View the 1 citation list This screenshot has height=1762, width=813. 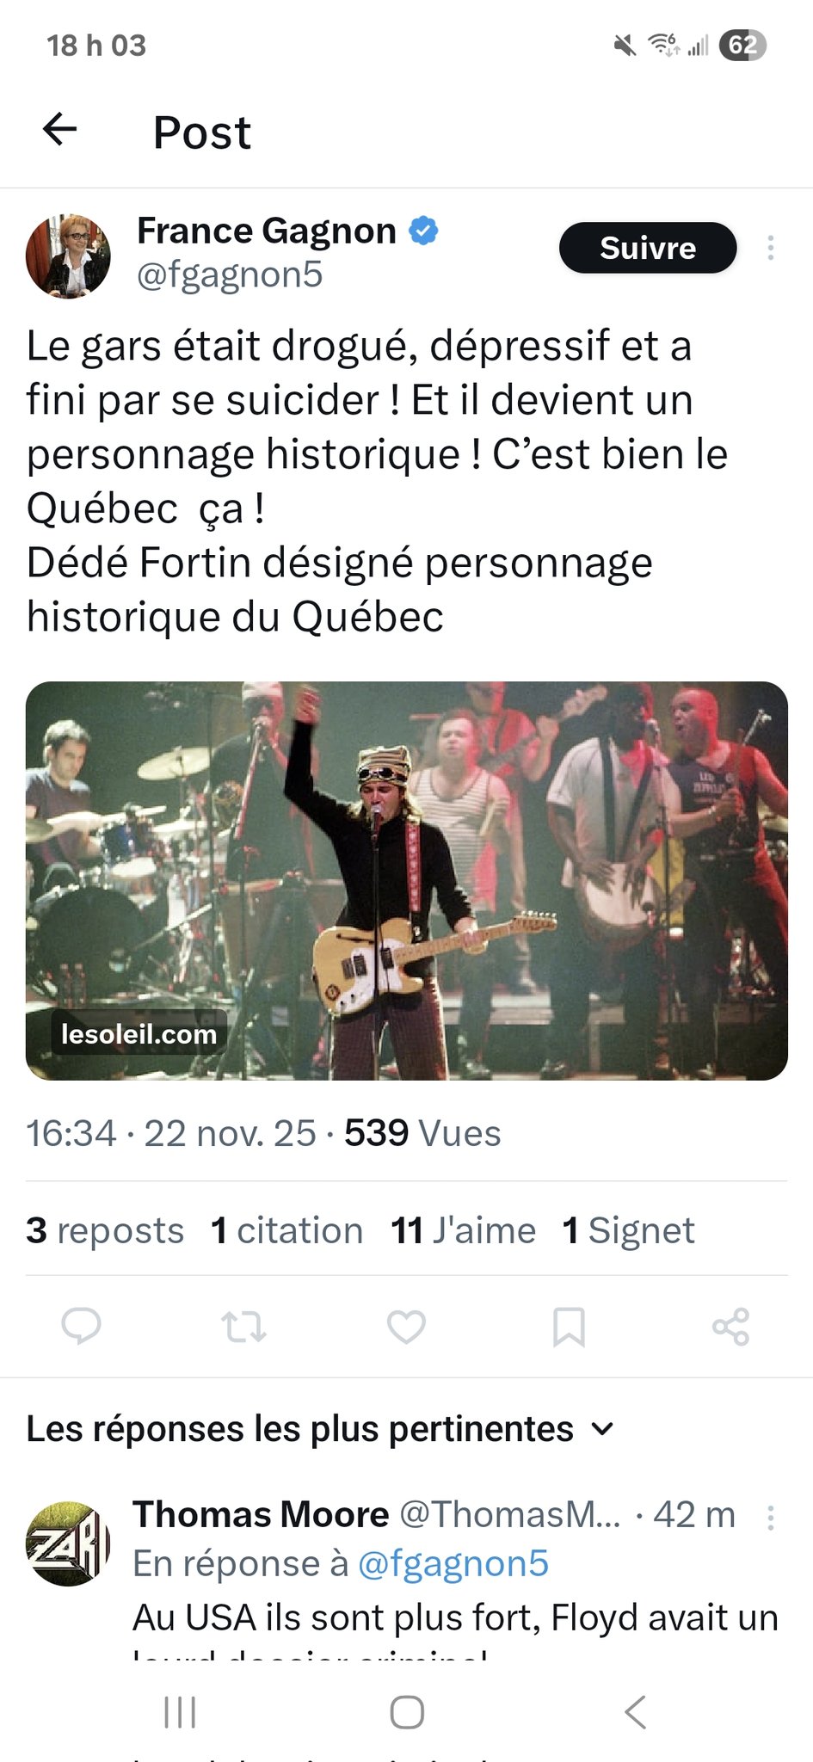pos(287,1230)
